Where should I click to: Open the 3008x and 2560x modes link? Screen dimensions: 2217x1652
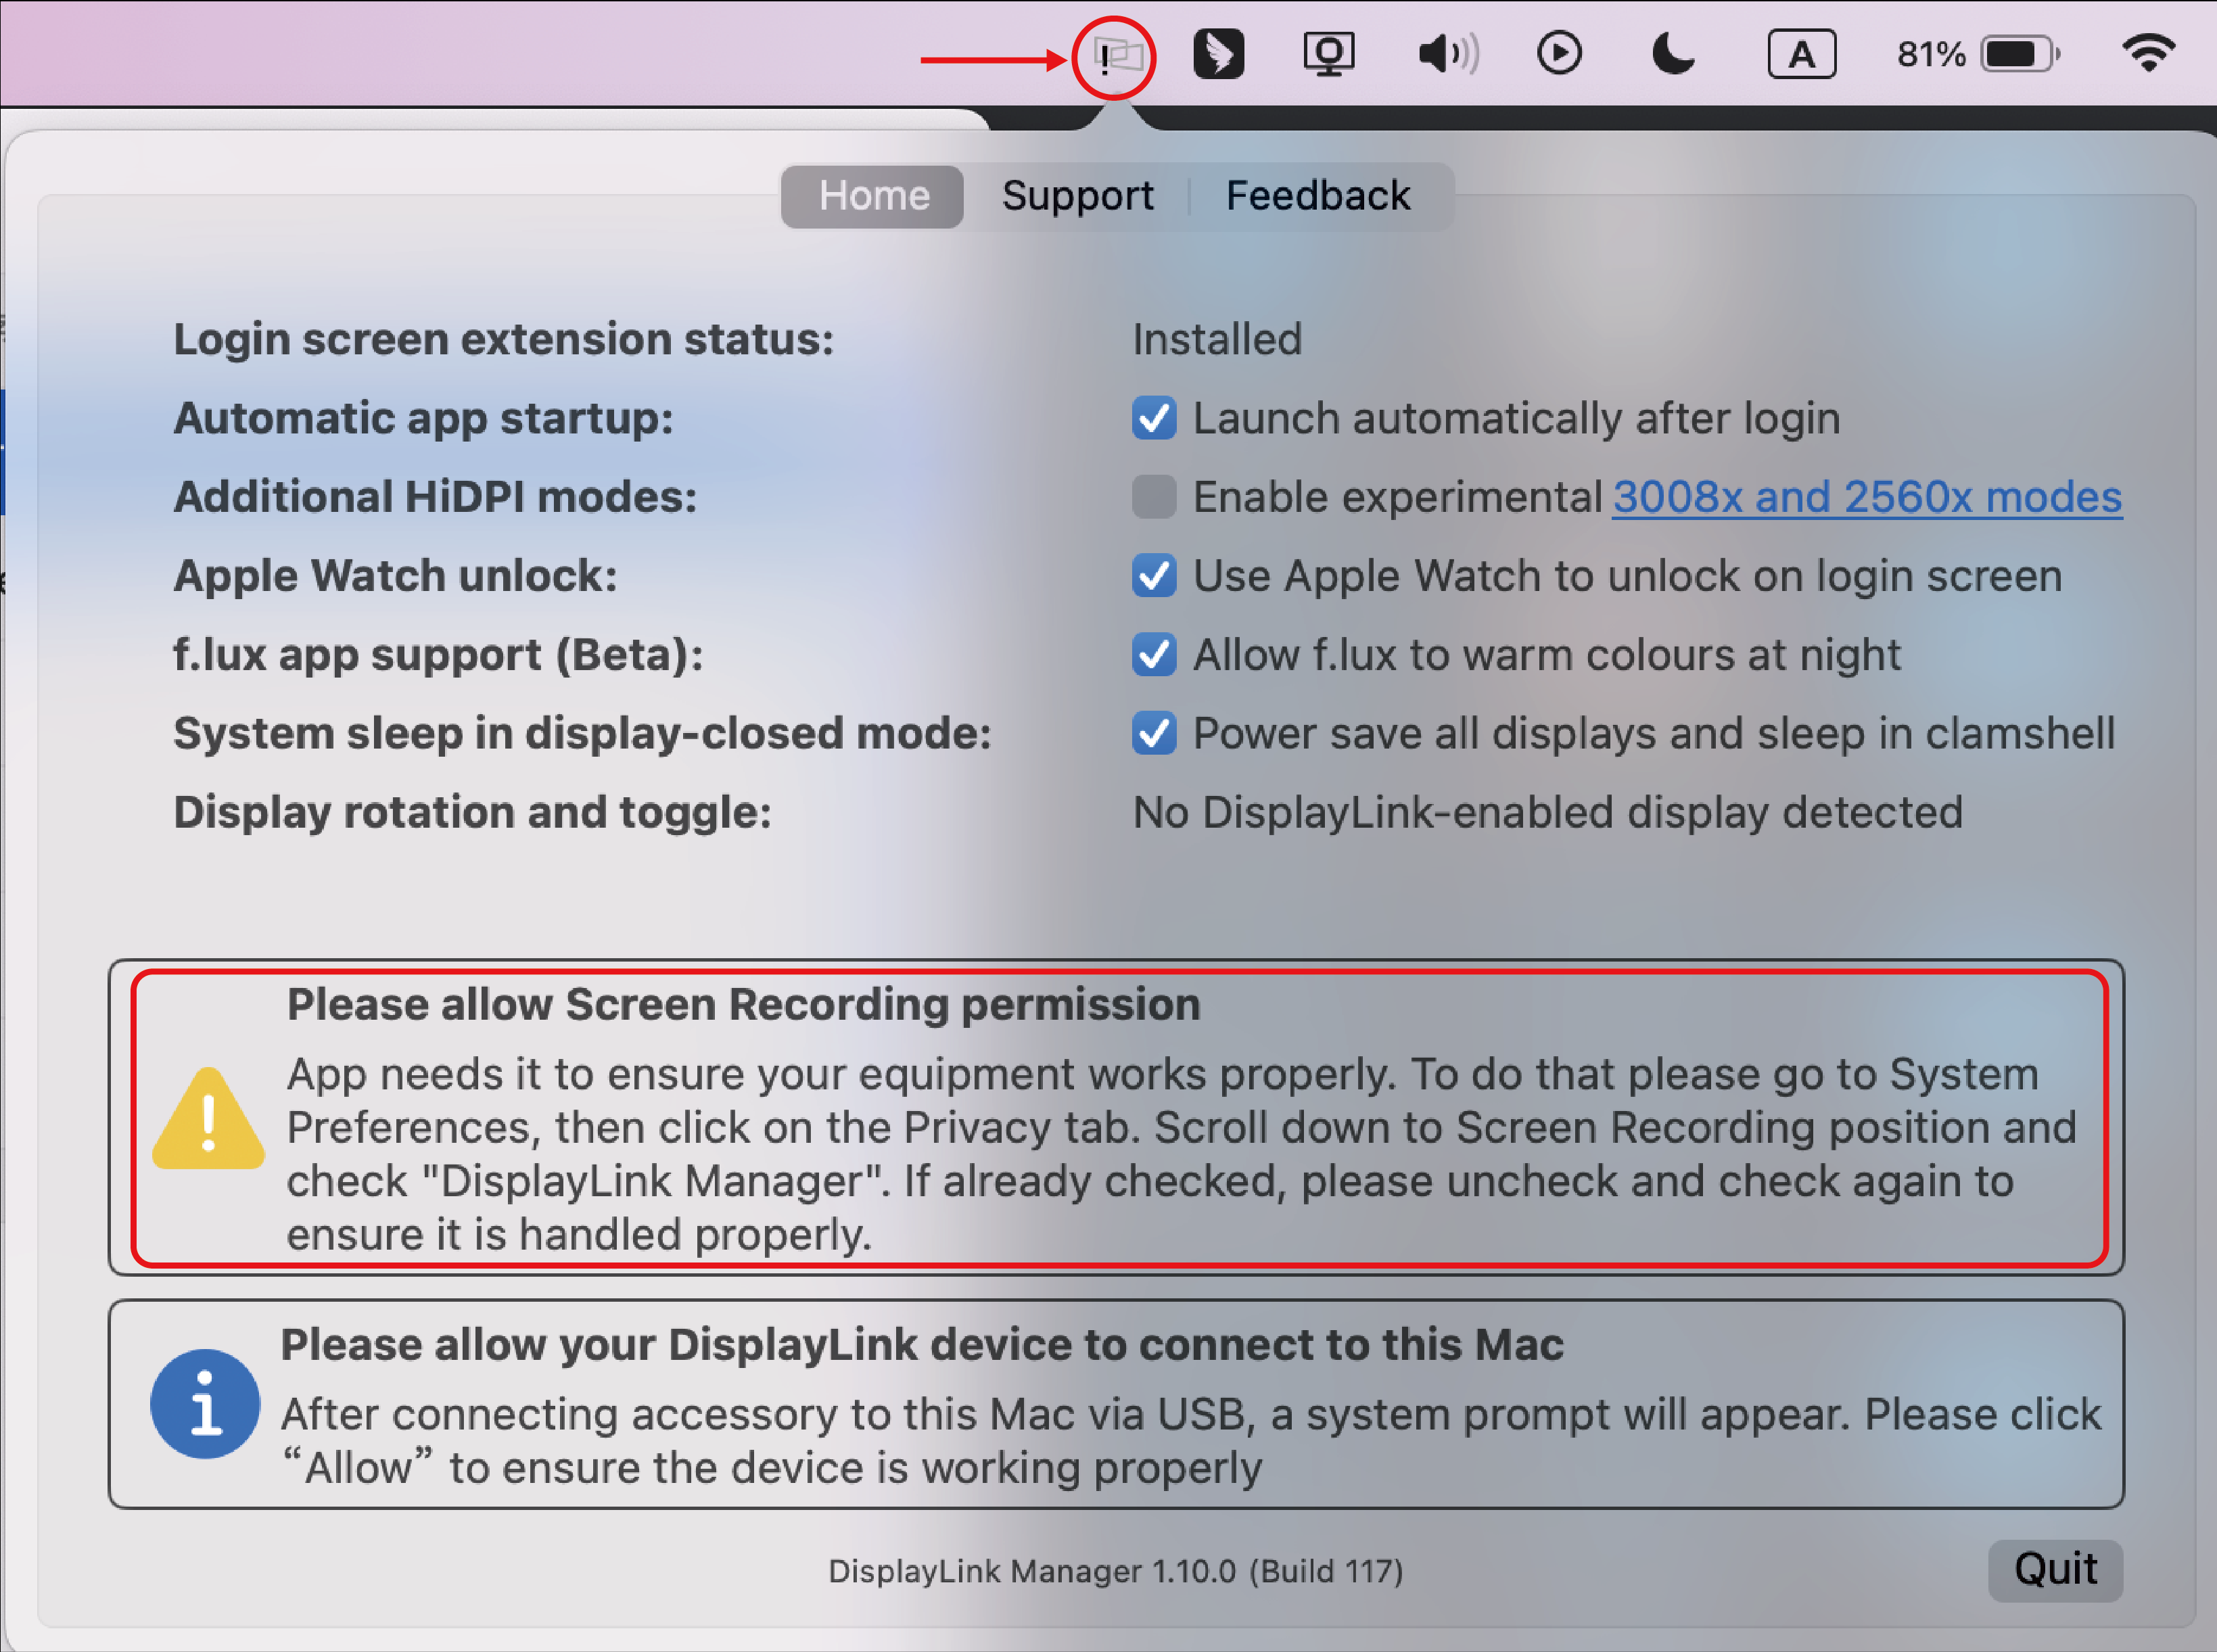pyautogui.click(x=1866, y=497)
